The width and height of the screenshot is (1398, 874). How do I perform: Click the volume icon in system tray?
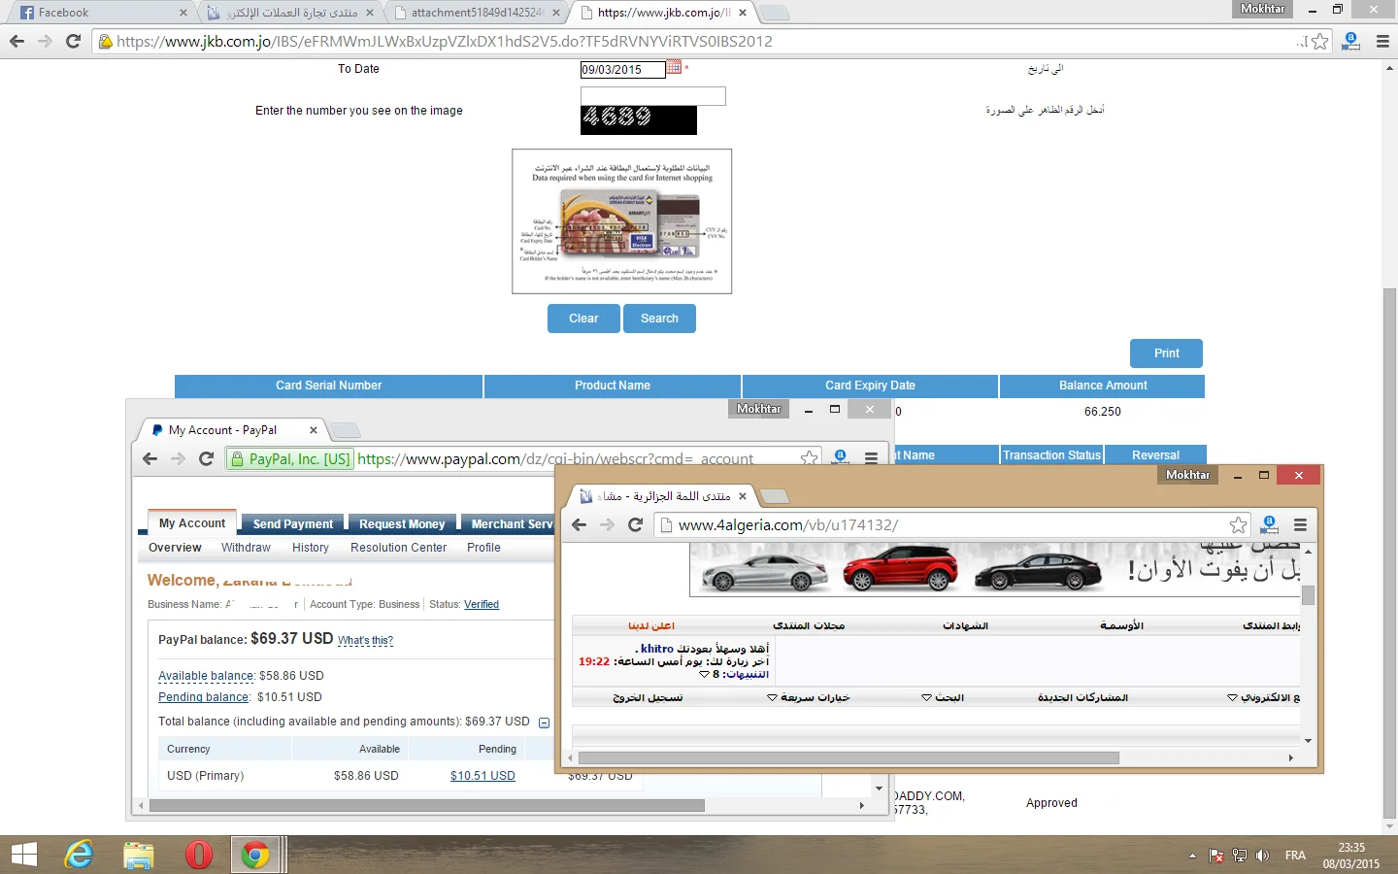coord(1262,856)
